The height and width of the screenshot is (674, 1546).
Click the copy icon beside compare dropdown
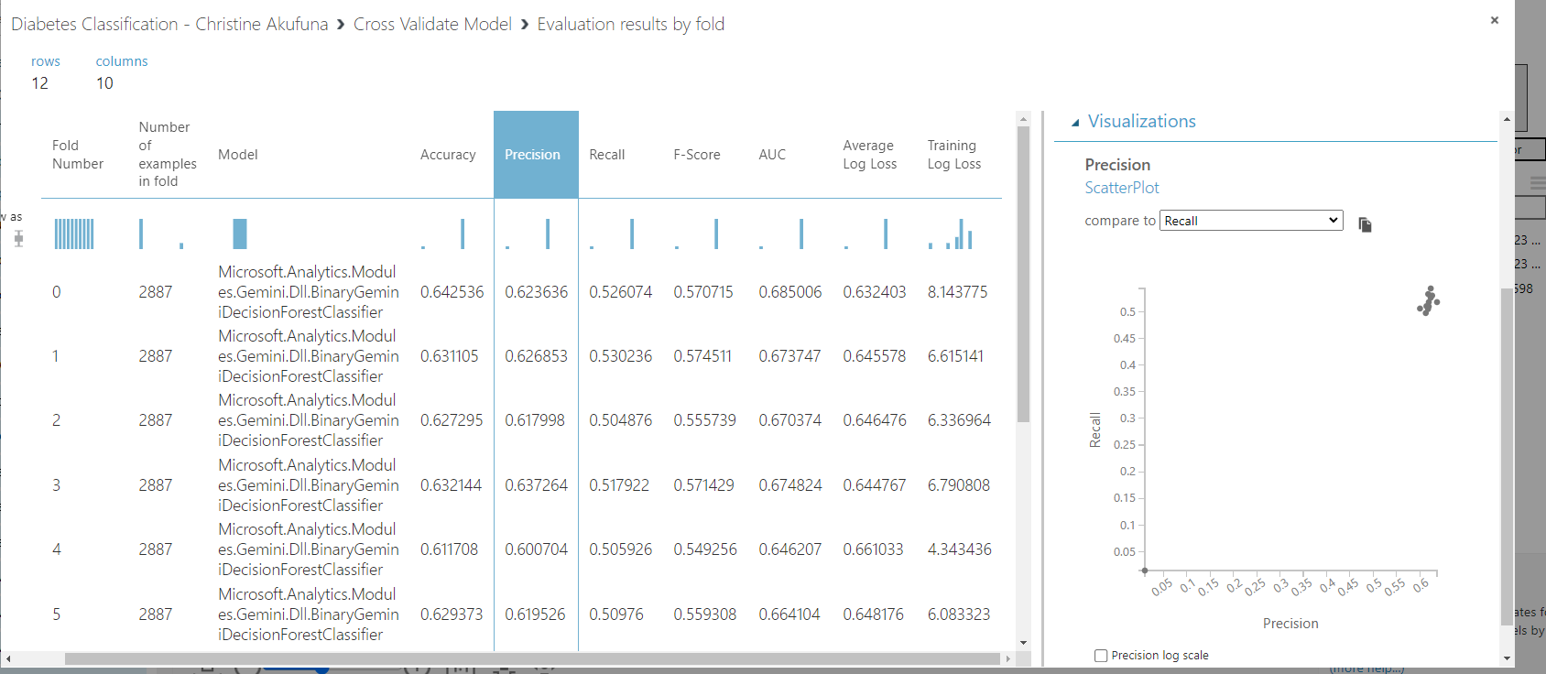click(1365, 224)
